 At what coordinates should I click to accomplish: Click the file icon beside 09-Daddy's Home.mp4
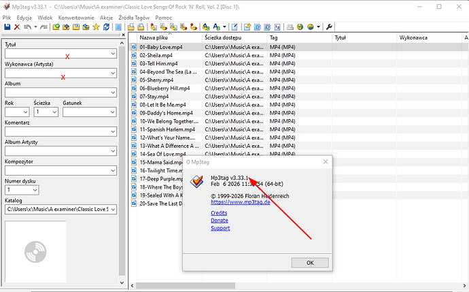pyautogui.click(x=134, y=113)
